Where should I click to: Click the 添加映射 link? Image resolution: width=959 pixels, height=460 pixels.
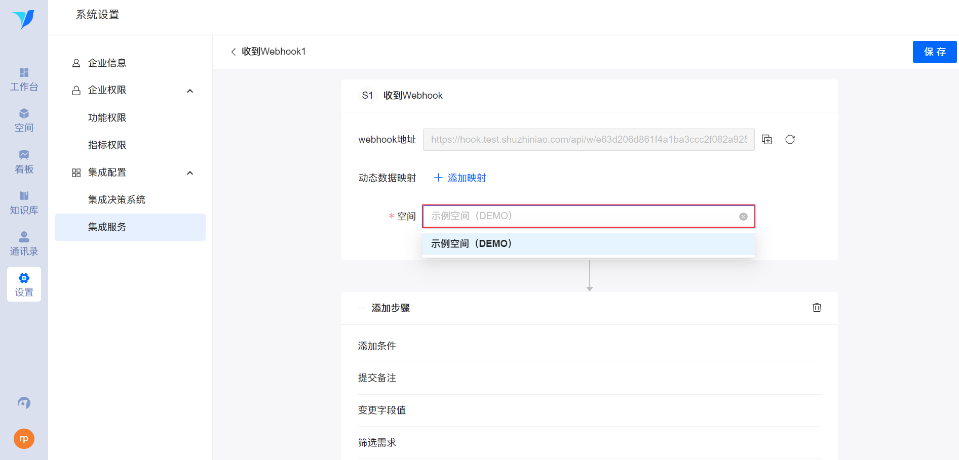pyautogui.click(x=460, y=178)
